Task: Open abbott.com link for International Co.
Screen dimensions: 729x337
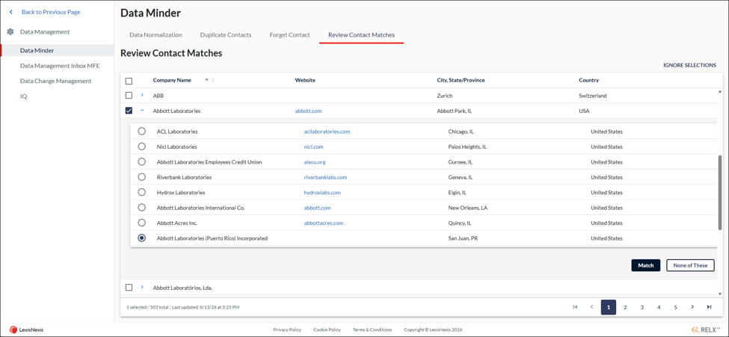Action: 317,208
